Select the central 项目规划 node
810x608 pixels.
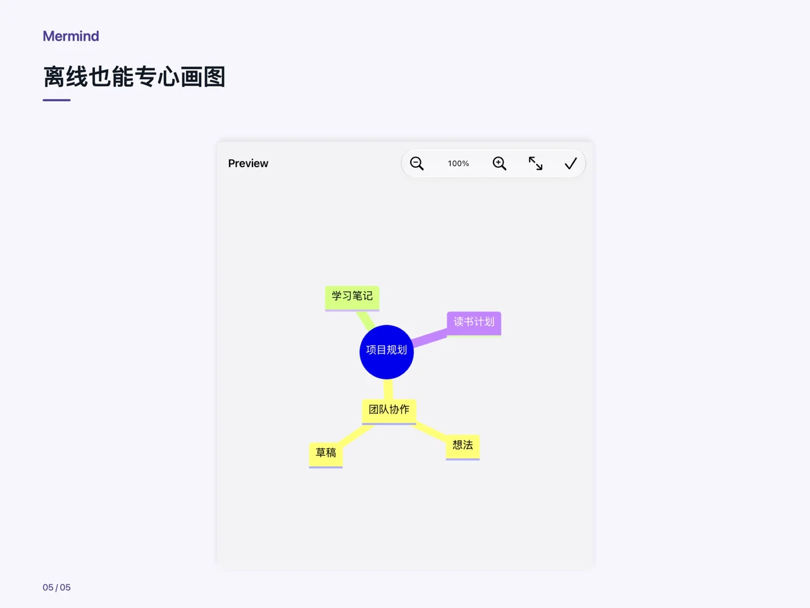pyautogui.click(x=387, y=351)
